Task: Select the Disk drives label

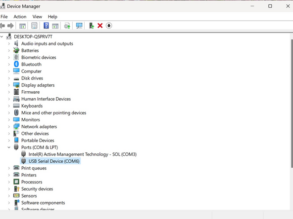Action: point(32,78)
